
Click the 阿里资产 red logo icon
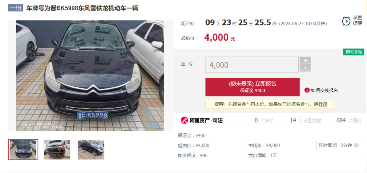pos(184,120)
